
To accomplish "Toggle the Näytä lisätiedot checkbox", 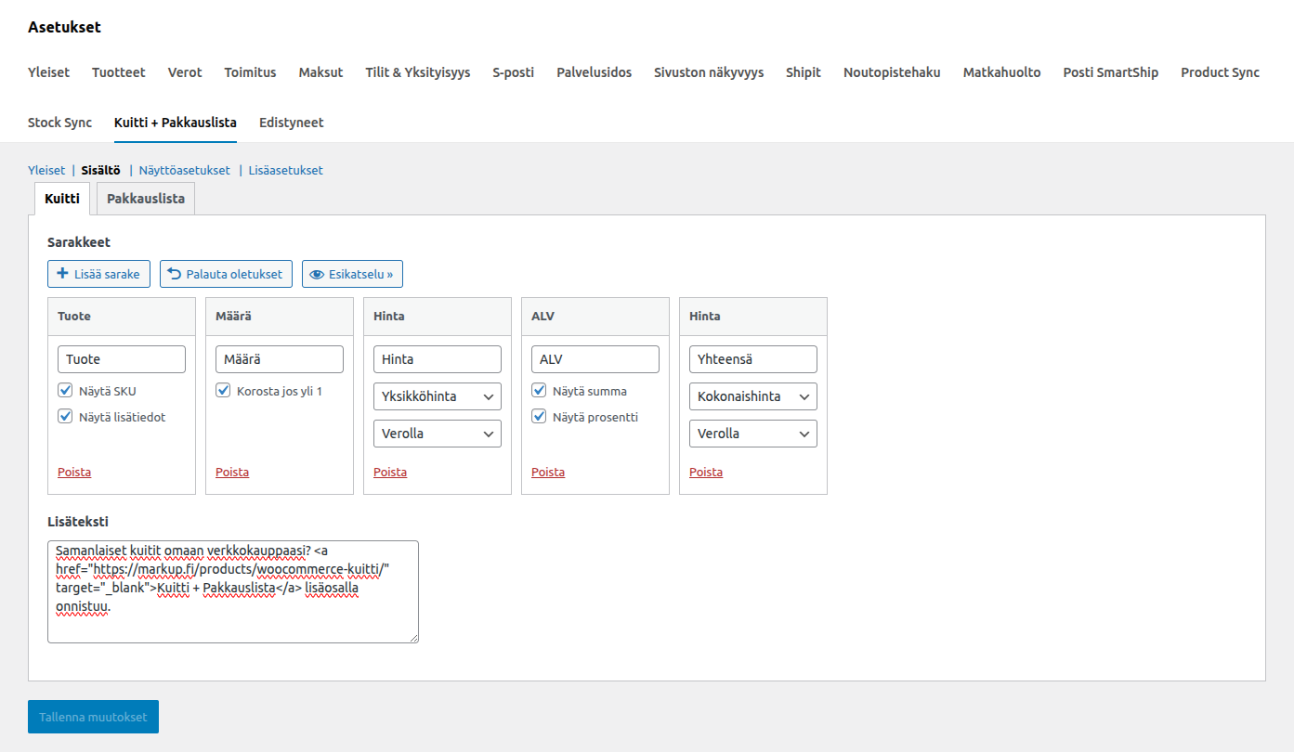I will tap(65, 417).
